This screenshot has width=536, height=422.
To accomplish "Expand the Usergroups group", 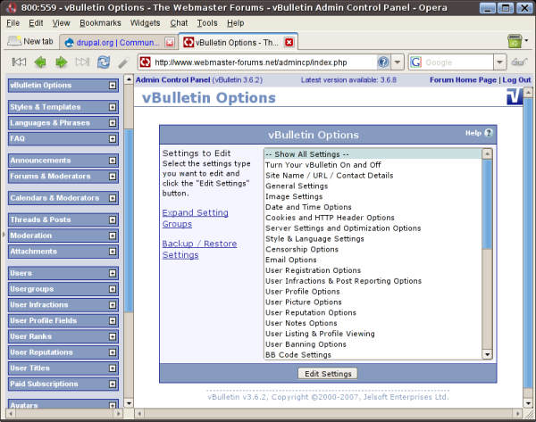I will point(113,289).
